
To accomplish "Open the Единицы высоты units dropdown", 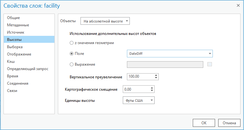I will 138,101.
